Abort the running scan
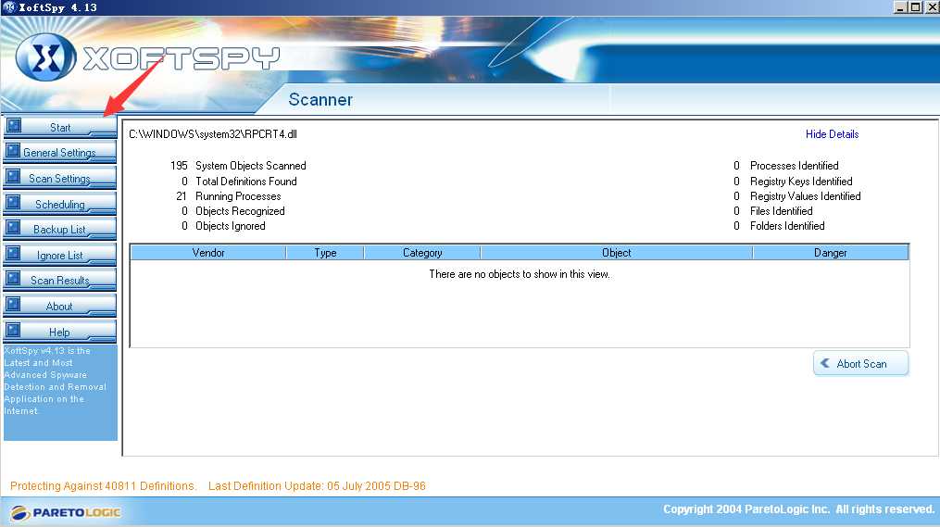This screenshot has width=940, height=527. pos(861,363)
